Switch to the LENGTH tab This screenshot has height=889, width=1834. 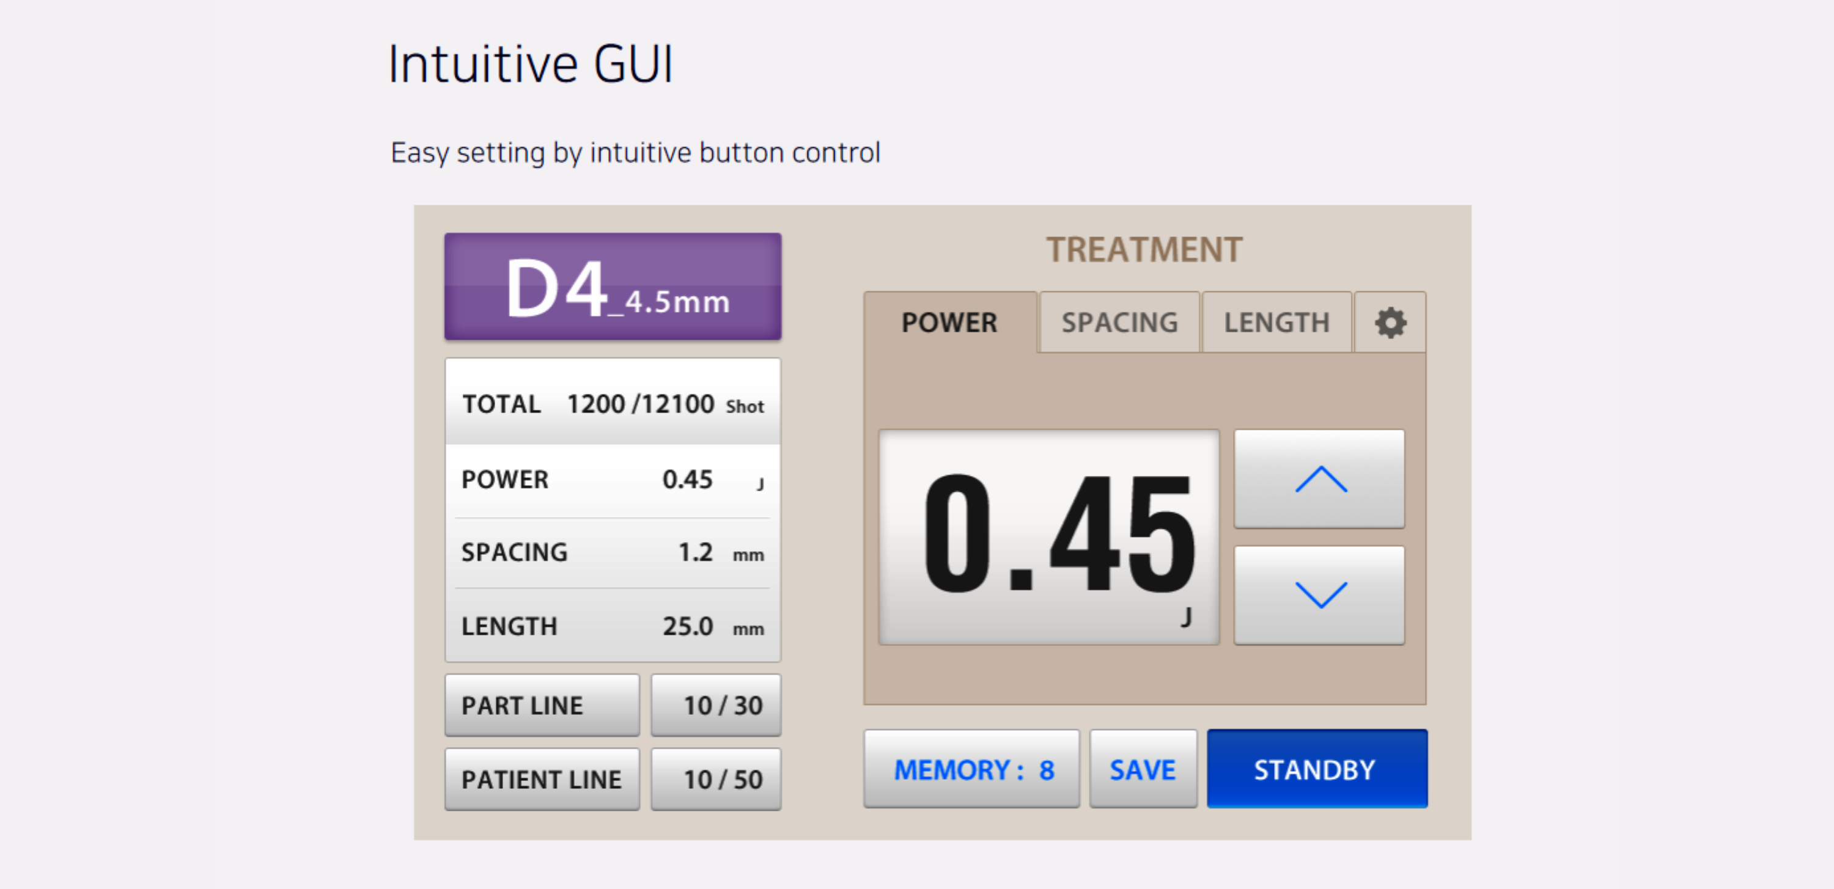point(1276,323)
